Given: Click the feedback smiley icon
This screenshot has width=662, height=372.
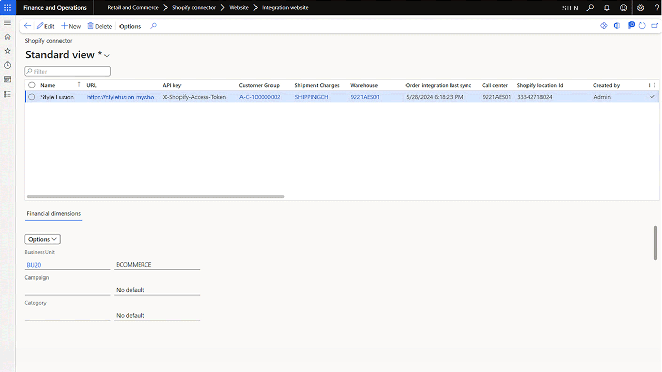Looking at the screenshot, I should 624,8.
